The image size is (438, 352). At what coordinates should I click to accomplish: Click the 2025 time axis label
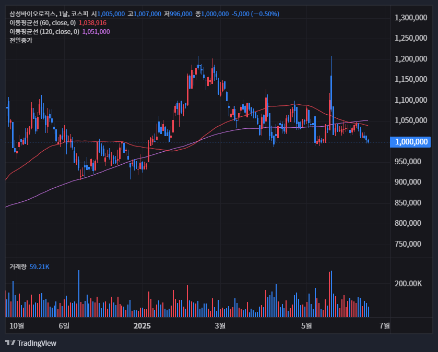[x=142, y=325]
